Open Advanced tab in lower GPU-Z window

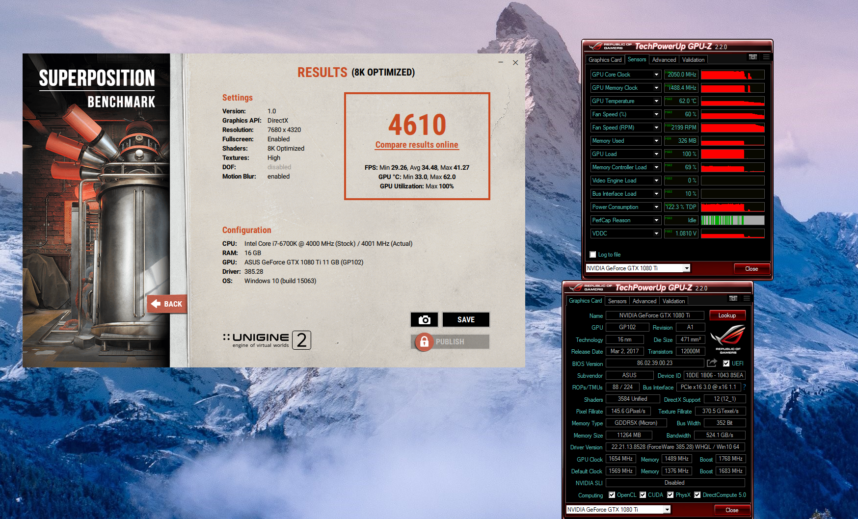pos(644,301)
